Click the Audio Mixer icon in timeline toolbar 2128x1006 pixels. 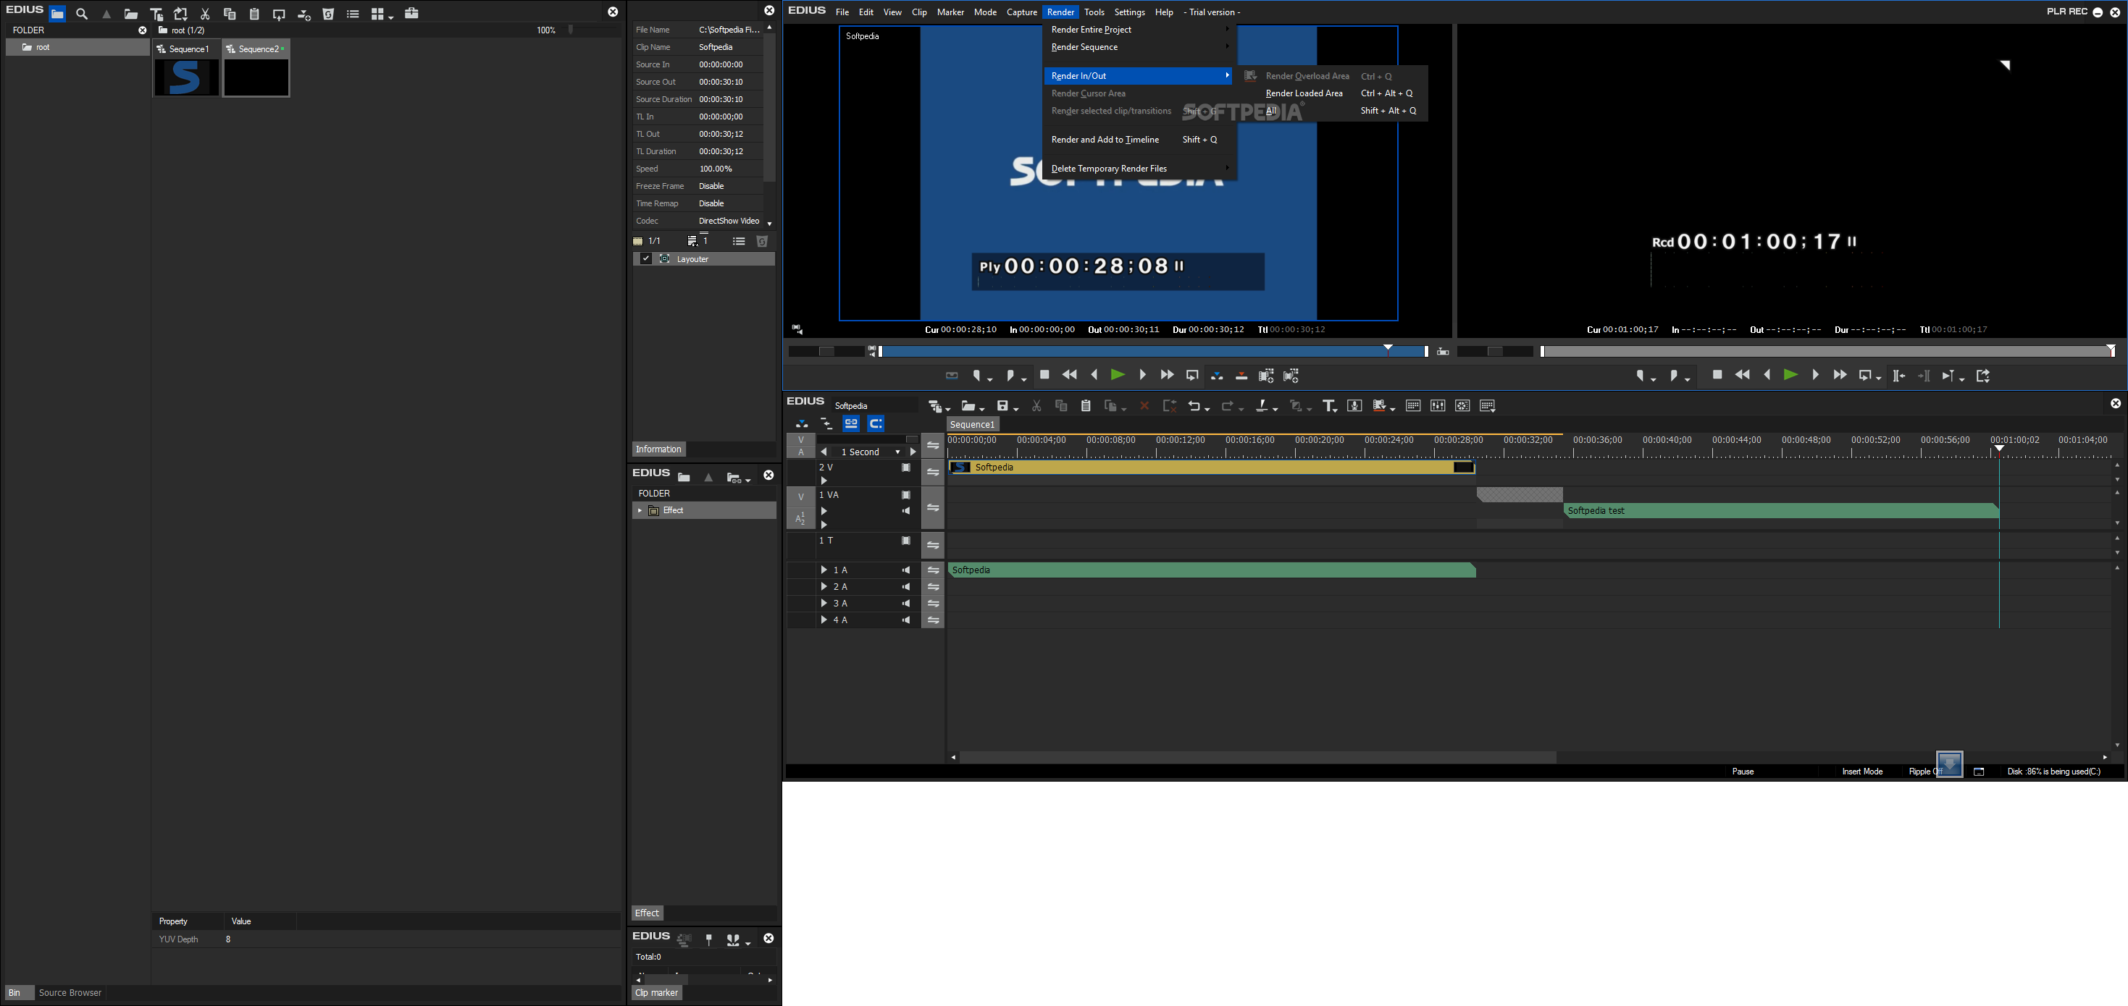1438,406
